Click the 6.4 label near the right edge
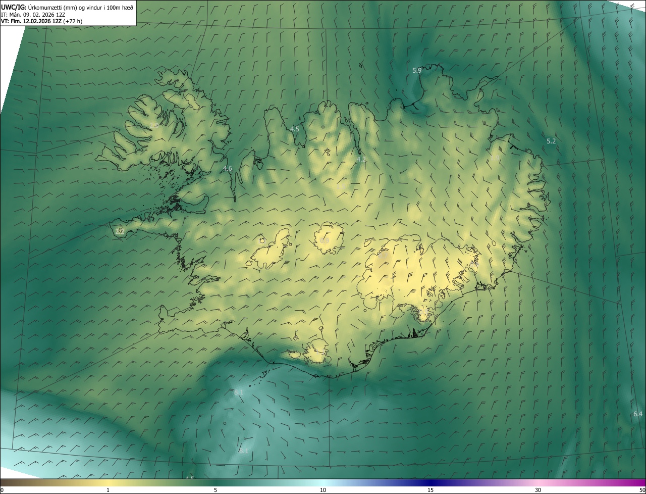 point(638,414)
